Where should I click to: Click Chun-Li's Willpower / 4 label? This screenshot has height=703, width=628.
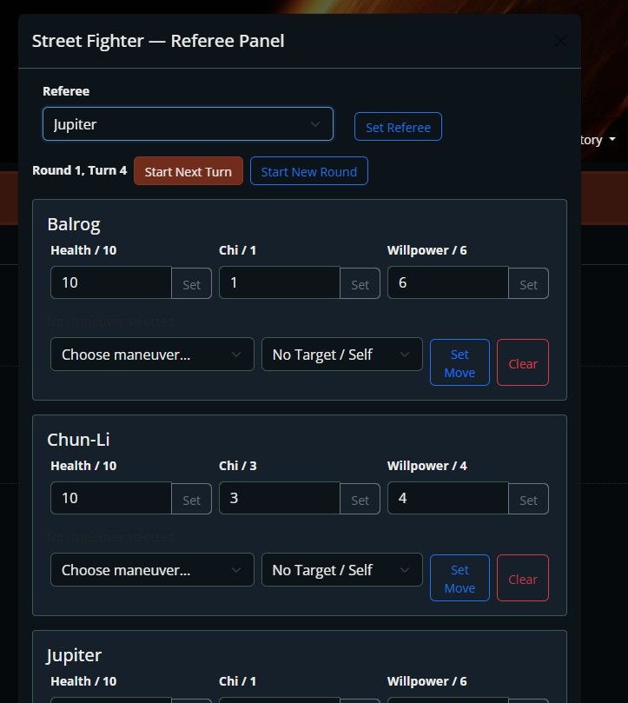pyautogui.click(x=426, y=466)
